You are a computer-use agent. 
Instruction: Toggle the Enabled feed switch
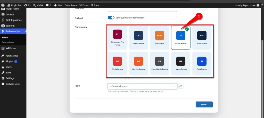[111, 18]
